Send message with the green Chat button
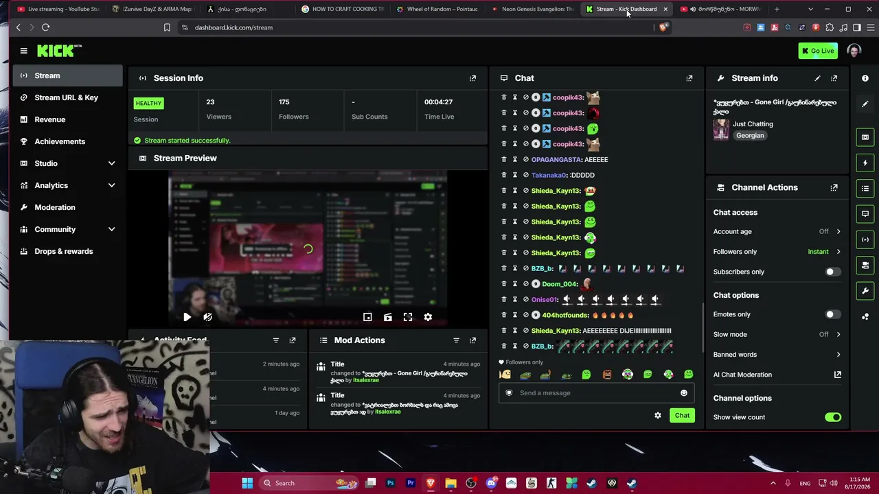This screenshot has height=494, width=879. point(682,415)
